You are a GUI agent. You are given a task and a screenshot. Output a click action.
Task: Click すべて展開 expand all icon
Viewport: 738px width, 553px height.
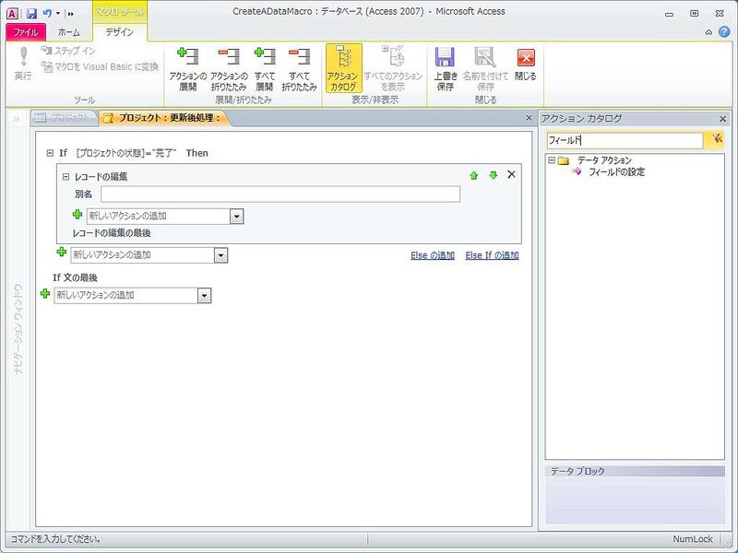tap(264, 69)
